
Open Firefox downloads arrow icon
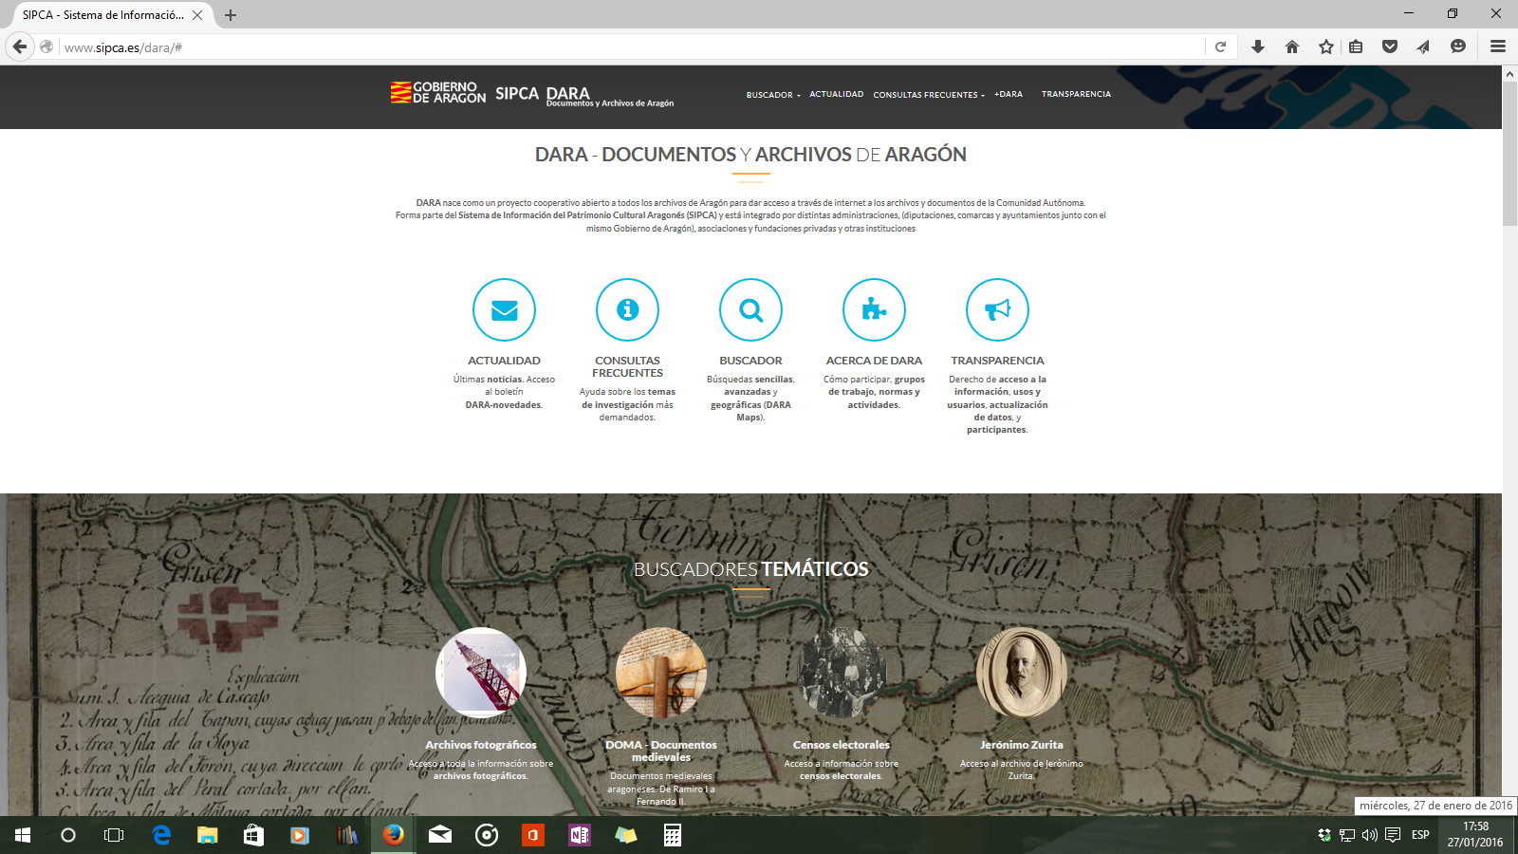point(1258,46)
